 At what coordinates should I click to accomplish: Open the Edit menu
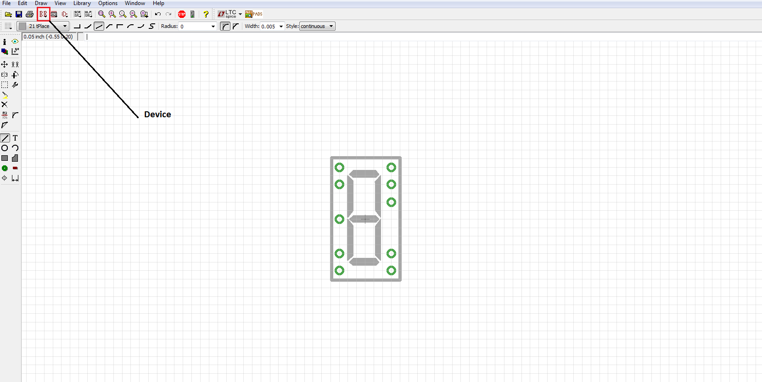click(x=22, y=3)
